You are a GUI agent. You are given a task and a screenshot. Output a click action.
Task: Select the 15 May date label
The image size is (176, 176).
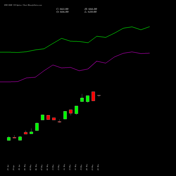point(70,167)
